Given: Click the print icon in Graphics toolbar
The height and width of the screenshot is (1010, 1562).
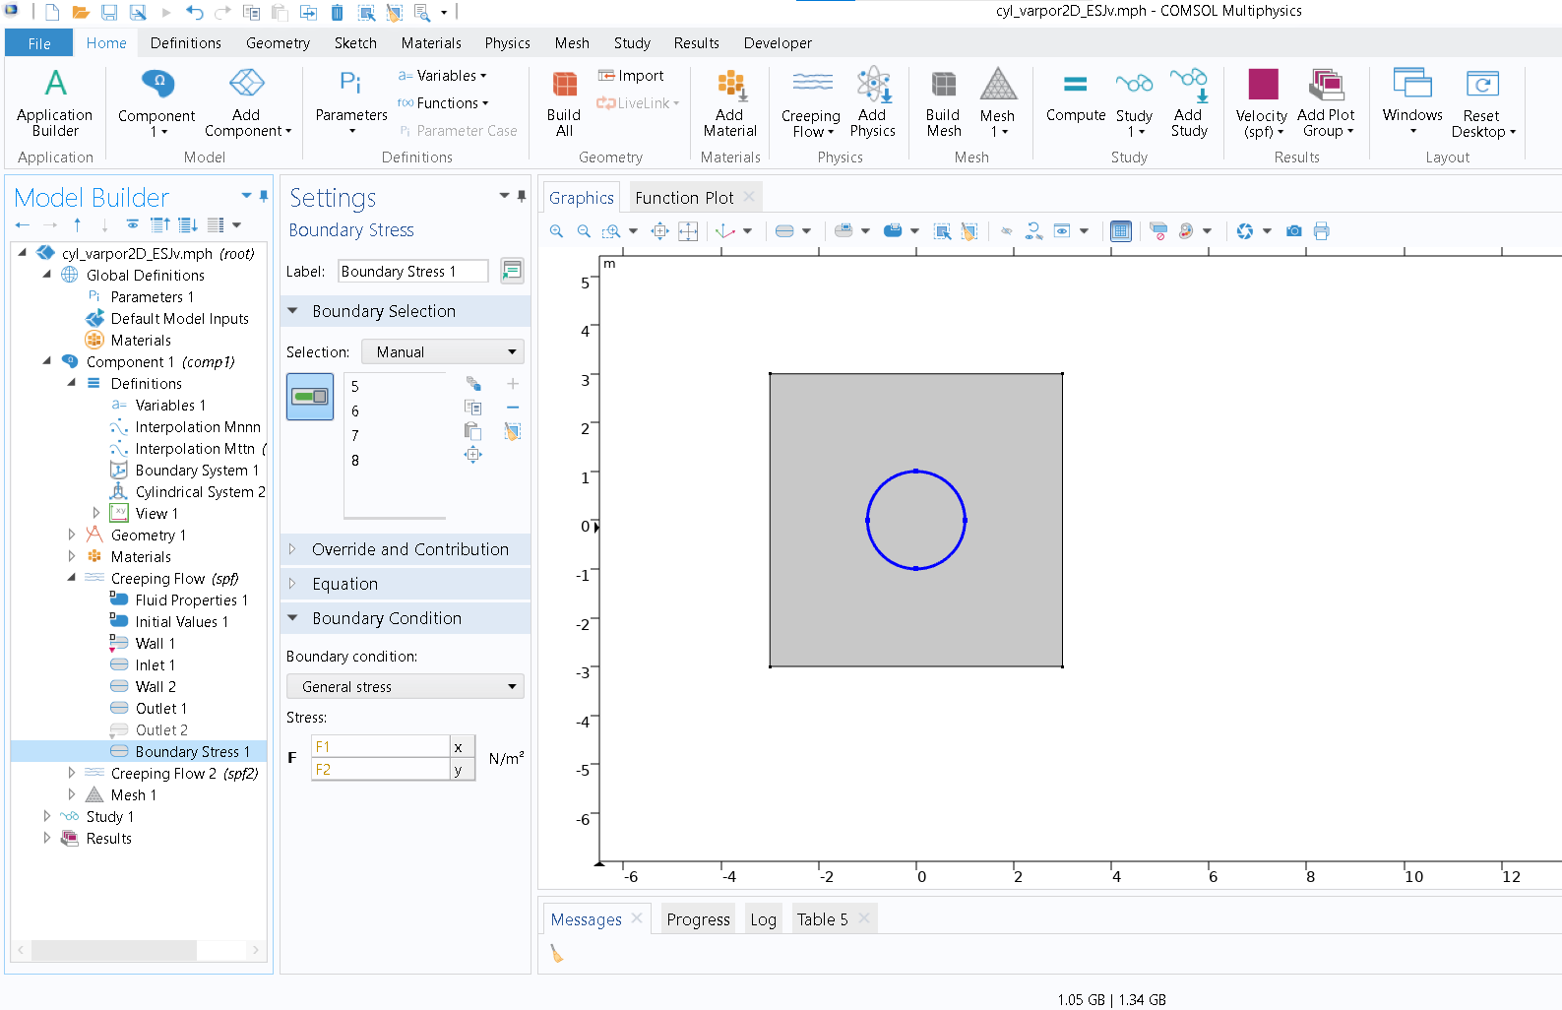Looking at the screenshot, I should click(1321, 231).
